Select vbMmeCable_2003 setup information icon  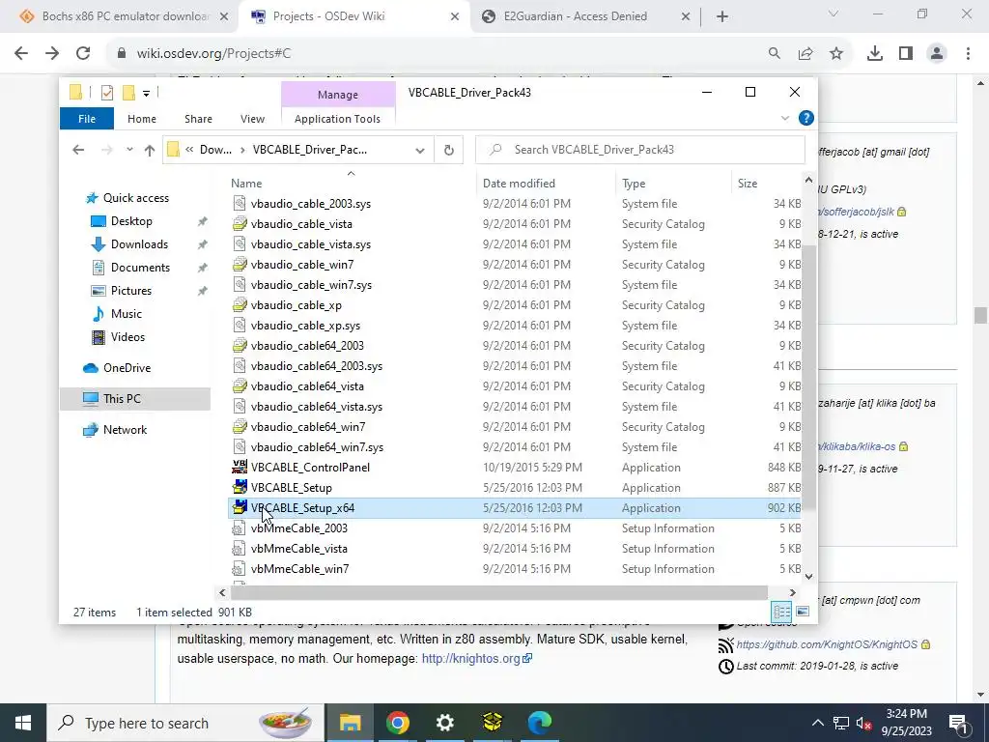pos(240,528)
